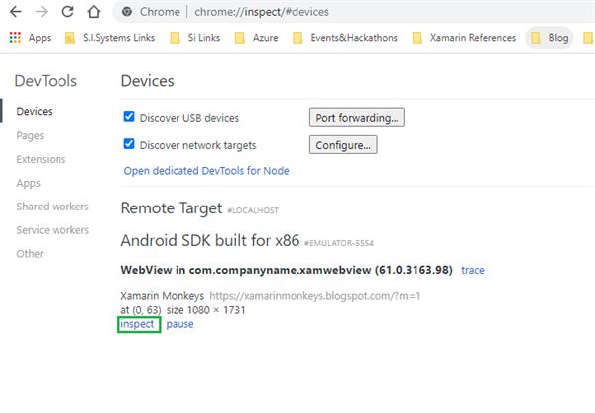
Task: Select Pages in the DevTools sidebar
Action: click(x=30, y=135)
